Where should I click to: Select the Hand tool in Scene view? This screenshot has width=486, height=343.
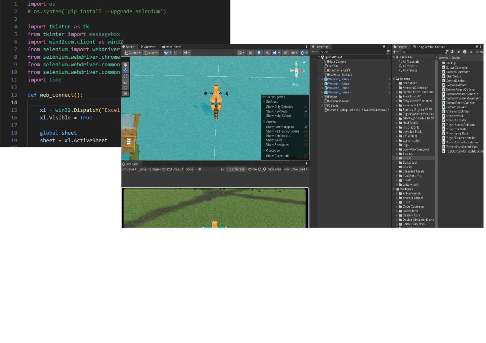click(x=126, y=64)
